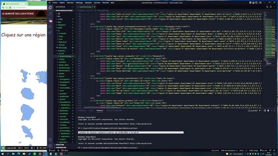Open notifications bell in VS Code status bar

click(x=274, y=150)
